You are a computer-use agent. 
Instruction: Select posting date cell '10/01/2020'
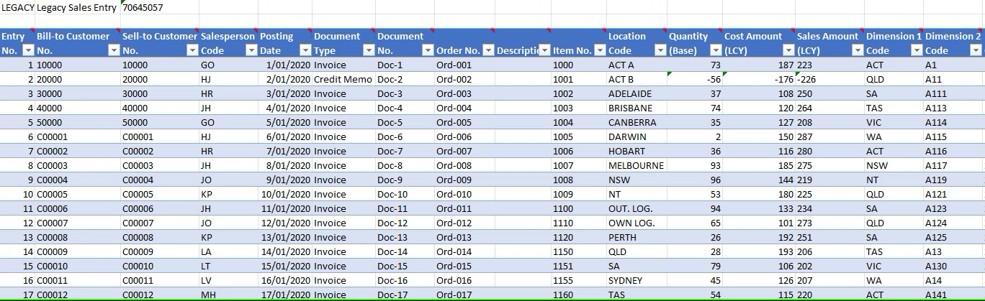285,194
